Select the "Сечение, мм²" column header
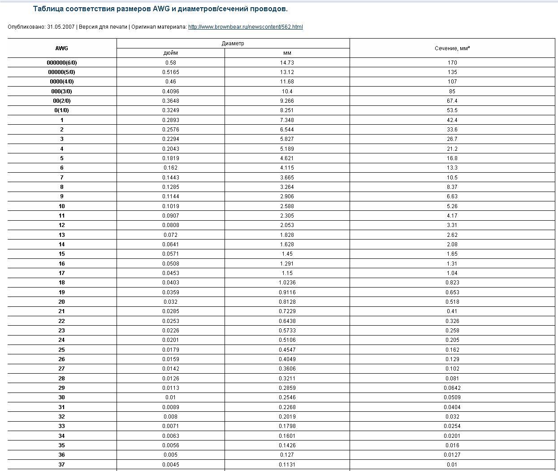This screenshot has height=471, width=558. 452,48
